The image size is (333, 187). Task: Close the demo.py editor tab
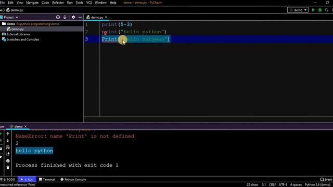(x=106, y=17)
